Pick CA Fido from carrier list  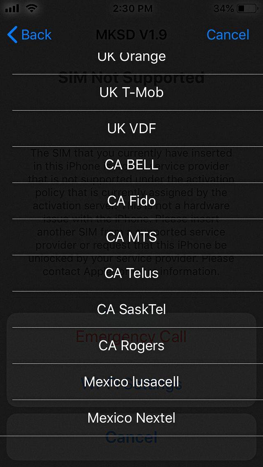coord(131,201)
